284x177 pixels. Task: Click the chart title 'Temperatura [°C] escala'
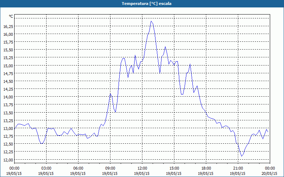(147, 4)
